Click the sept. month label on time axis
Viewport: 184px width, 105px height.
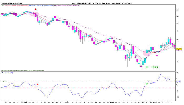112,102
